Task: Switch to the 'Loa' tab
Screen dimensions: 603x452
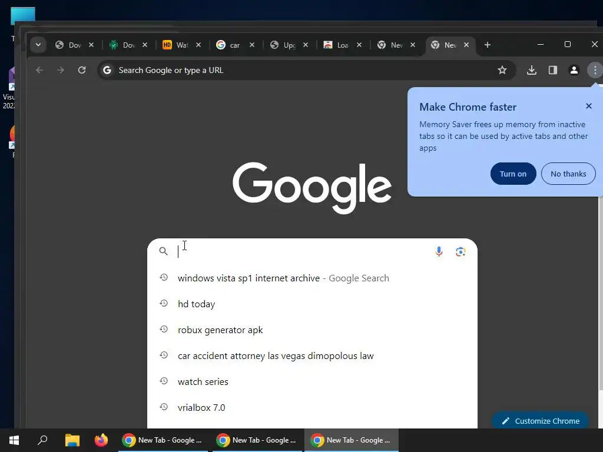Action: pyautogui.click(x=342, y=45)
